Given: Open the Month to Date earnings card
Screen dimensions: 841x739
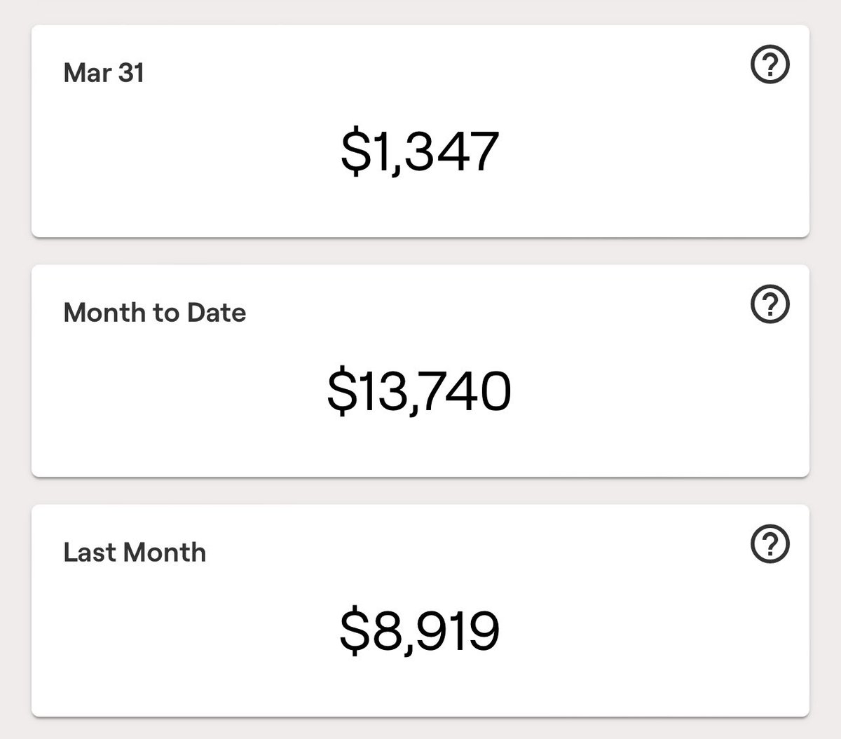Looking at the screenshot, I should click(420, 371).
